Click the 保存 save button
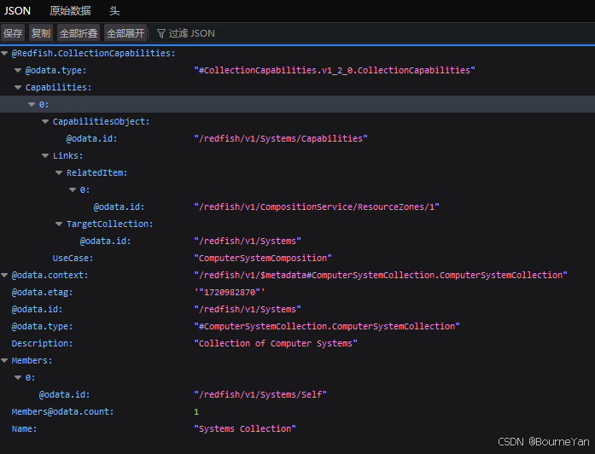595x454 pixels. point(13,33)
